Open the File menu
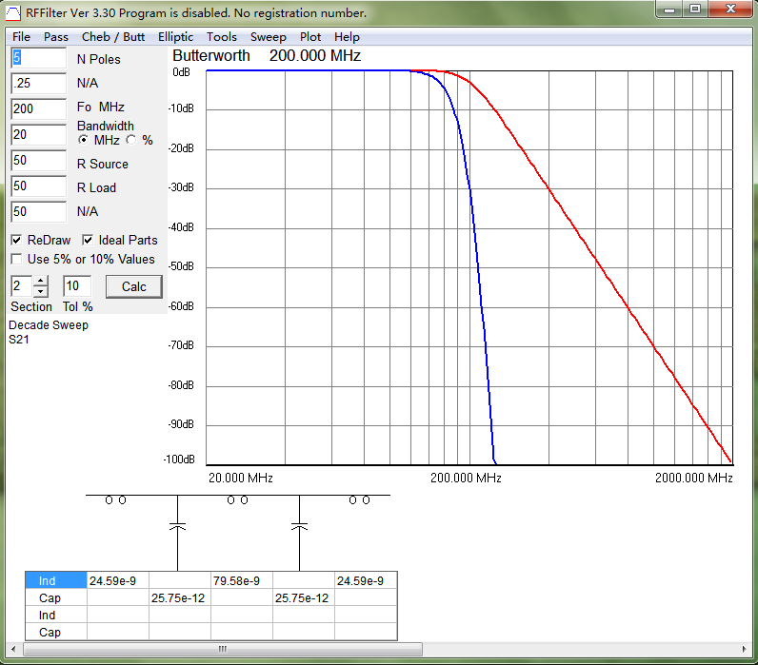 [x=21, y=37]
